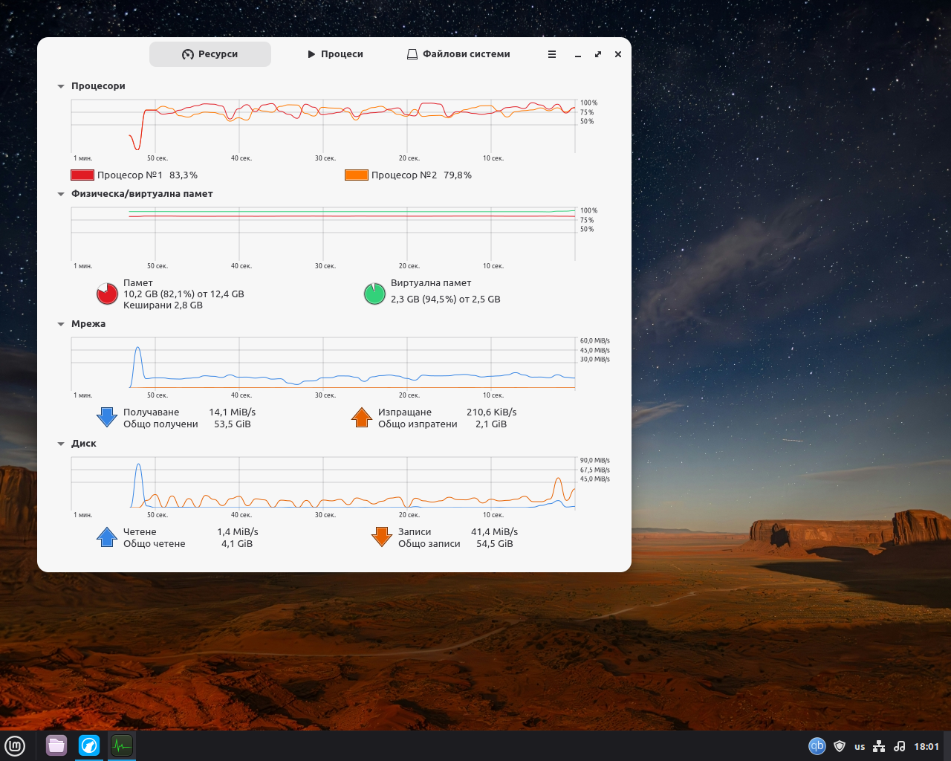Screen dimensions: 951x761
Task: Click the 4,1 GiB total read value
Action: (x=237, y=544)
